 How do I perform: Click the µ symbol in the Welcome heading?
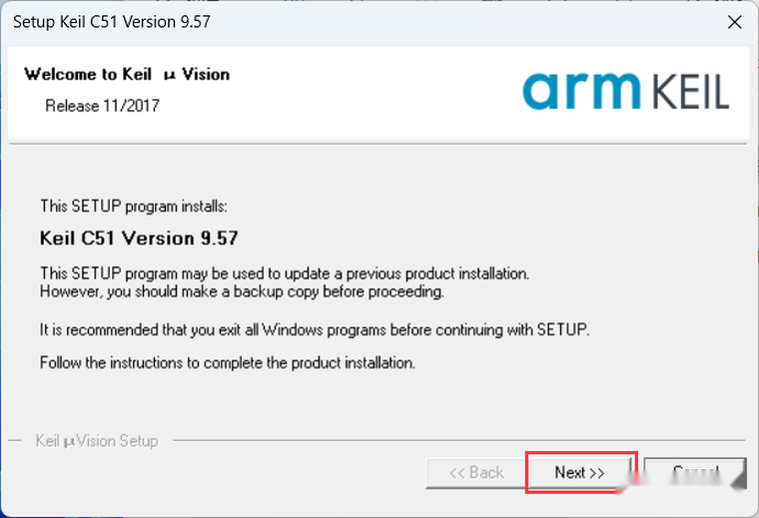coord(169,76)
